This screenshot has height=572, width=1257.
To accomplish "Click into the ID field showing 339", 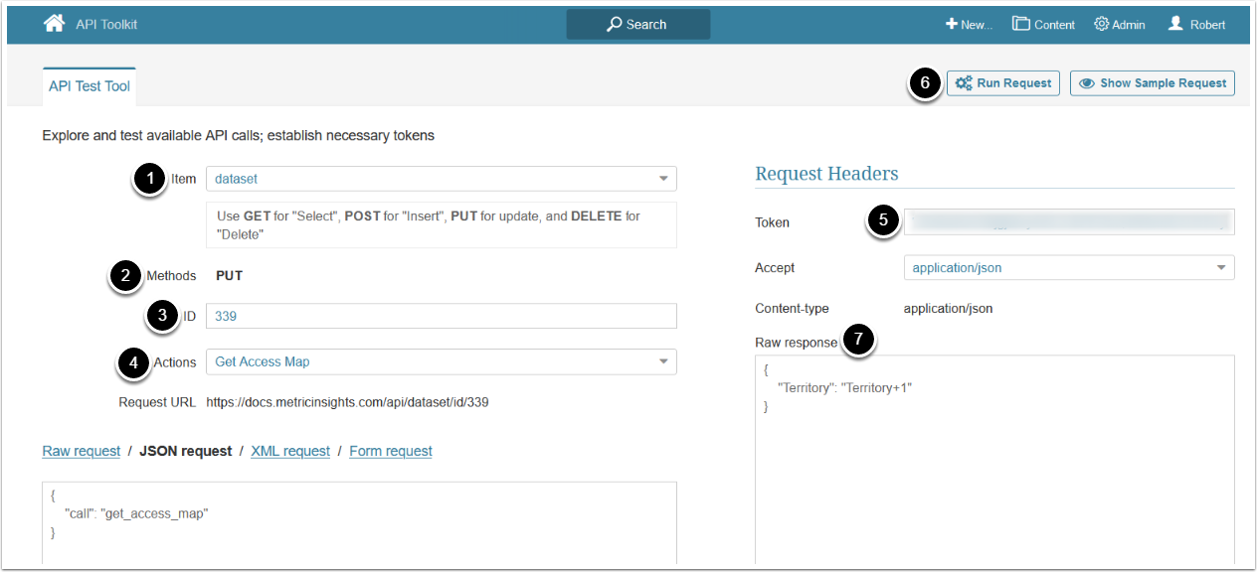I will tap(441, 316).
